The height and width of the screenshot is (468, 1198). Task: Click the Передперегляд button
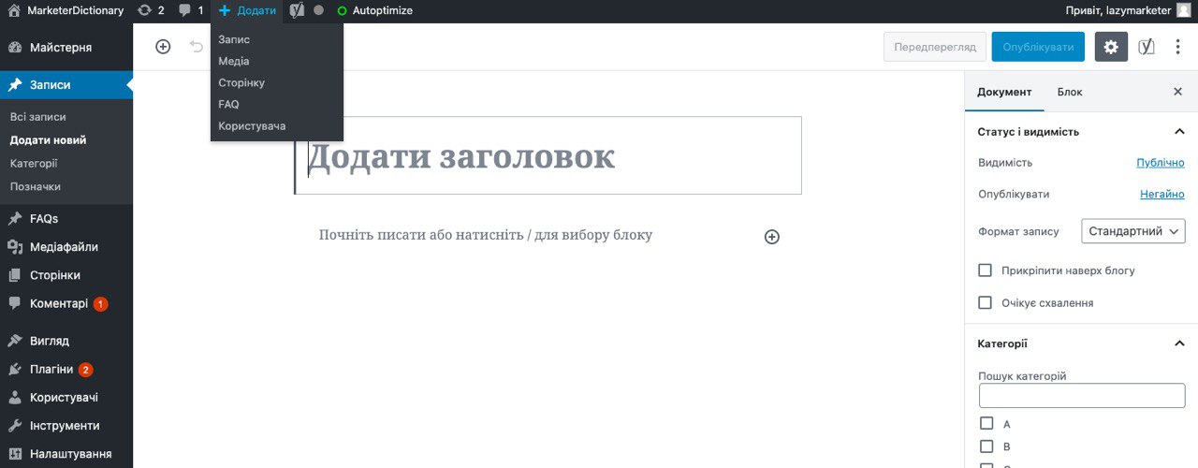pos(934,47)
